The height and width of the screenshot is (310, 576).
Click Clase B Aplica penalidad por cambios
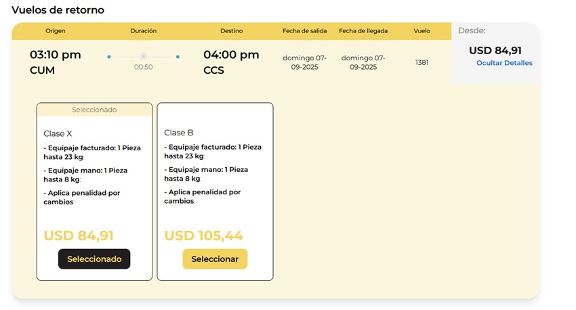point(203,196)
